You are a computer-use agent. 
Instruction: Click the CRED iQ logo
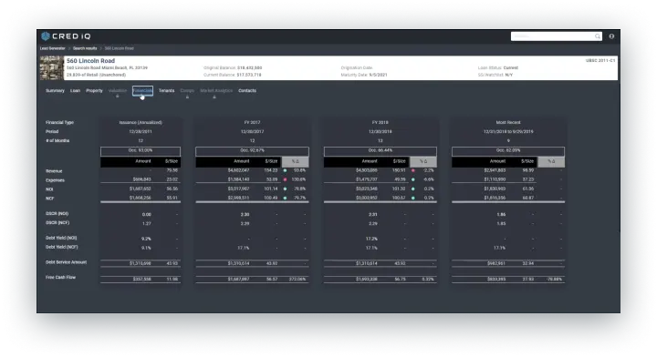pyautogui.click(x=66, y=36)
